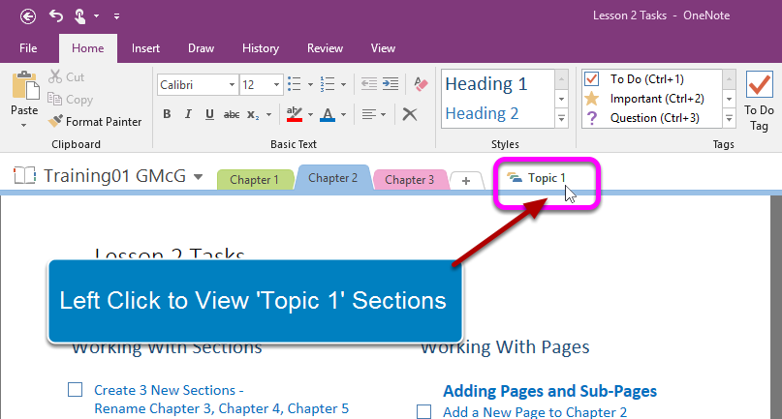Open the Draw ribbon tab
Viewport: 782px width, 419px height.
click(x=201, y=48)
